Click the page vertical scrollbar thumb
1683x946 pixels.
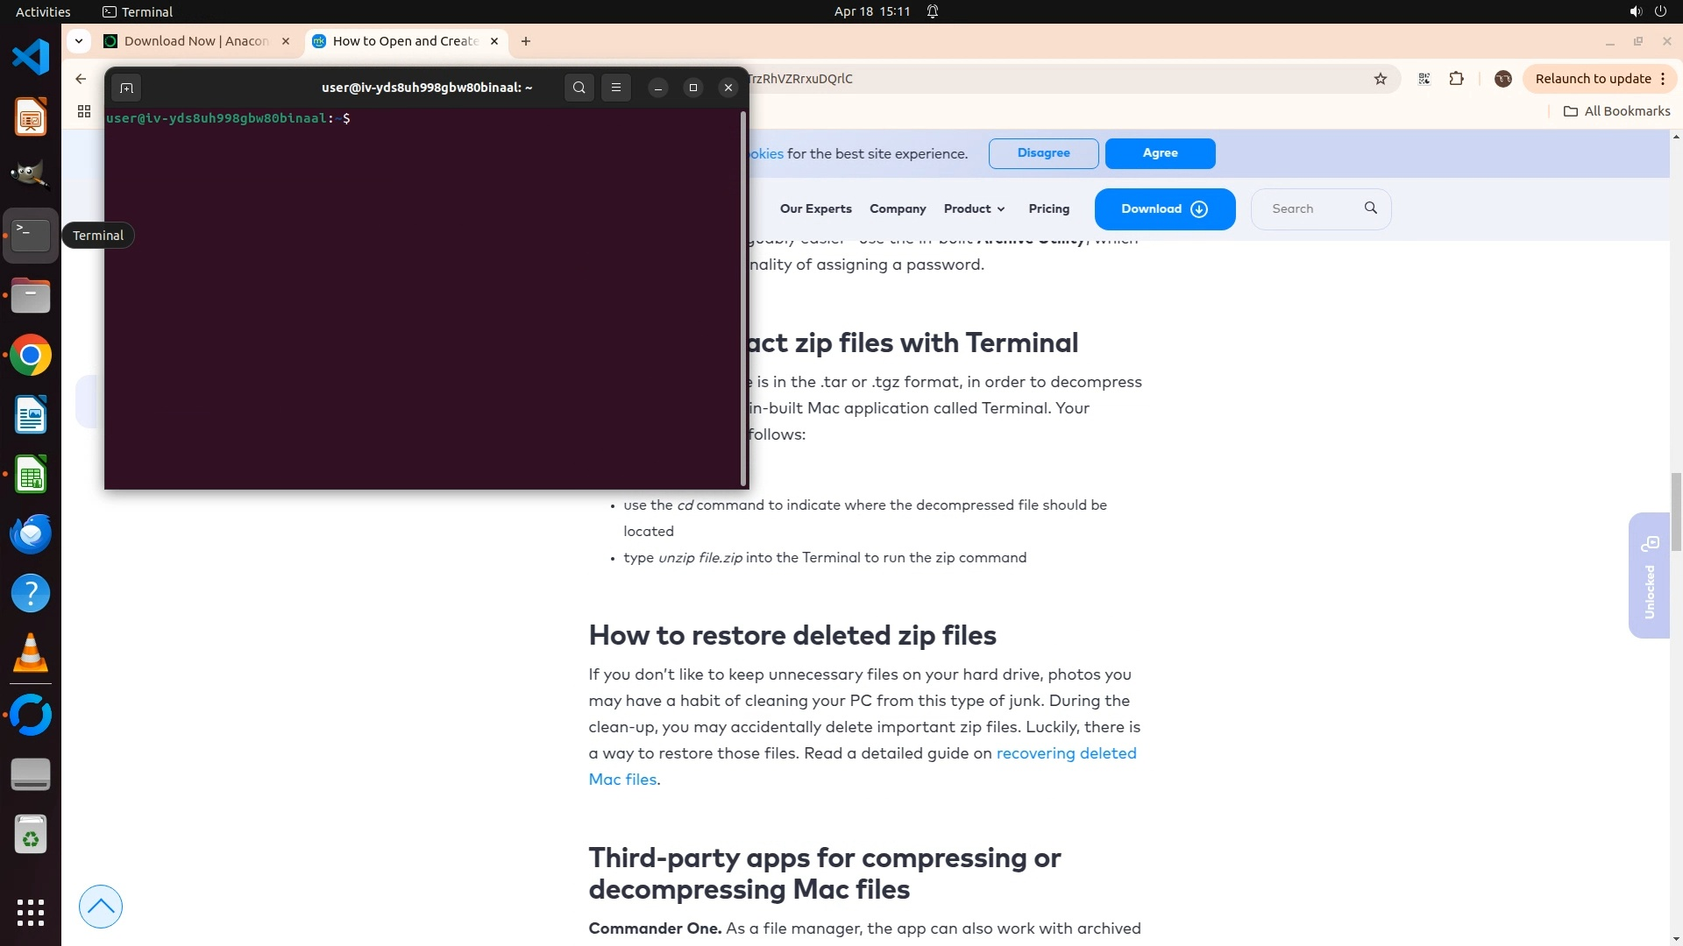click(x=1676, y=512)
